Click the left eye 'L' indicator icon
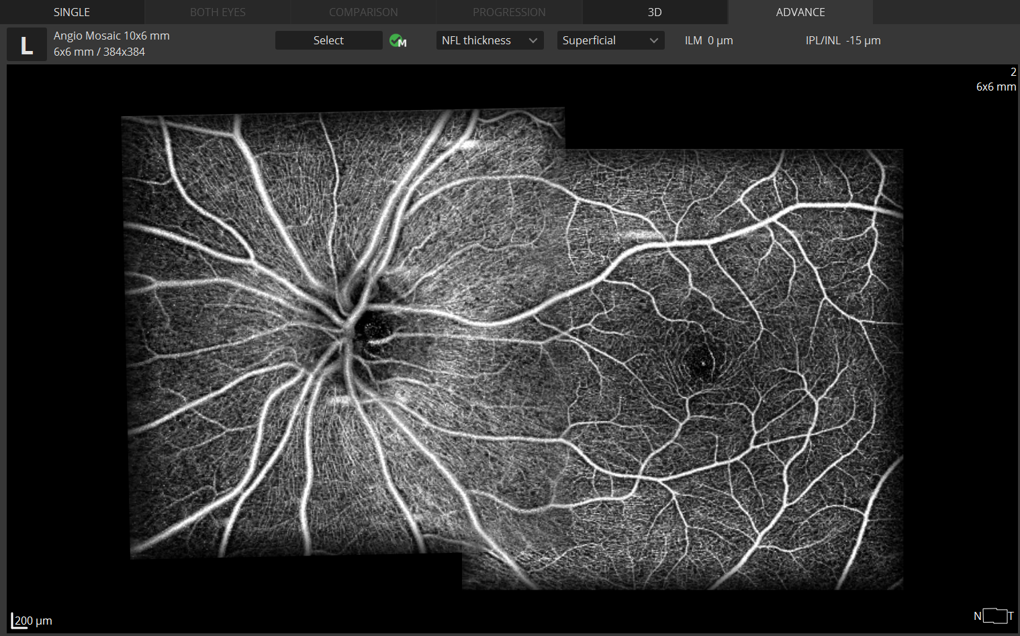This screenshot has width=1020, height=636. (26, 45)
